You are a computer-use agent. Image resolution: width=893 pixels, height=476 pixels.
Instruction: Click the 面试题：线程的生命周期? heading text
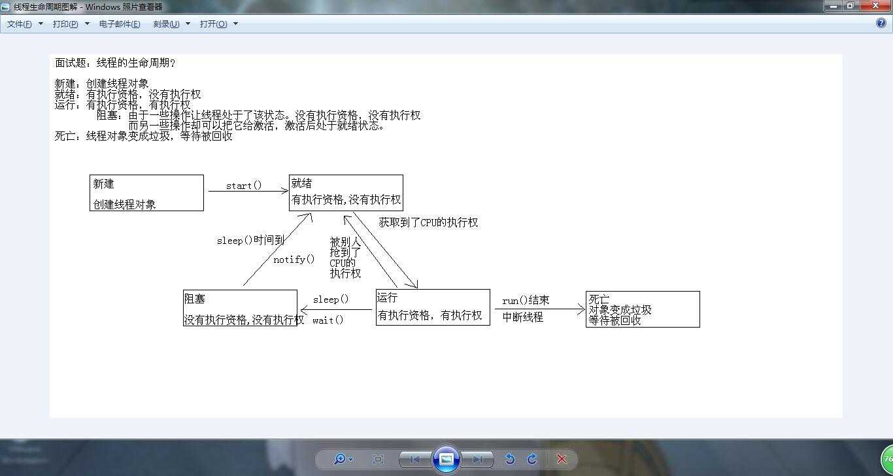[x=115, y=63]
